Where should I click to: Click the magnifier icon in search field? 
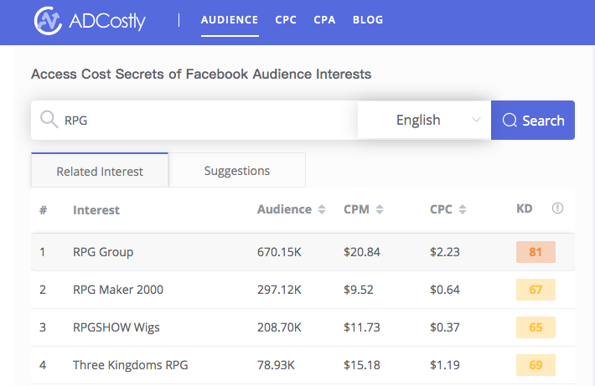click(49, 120)
